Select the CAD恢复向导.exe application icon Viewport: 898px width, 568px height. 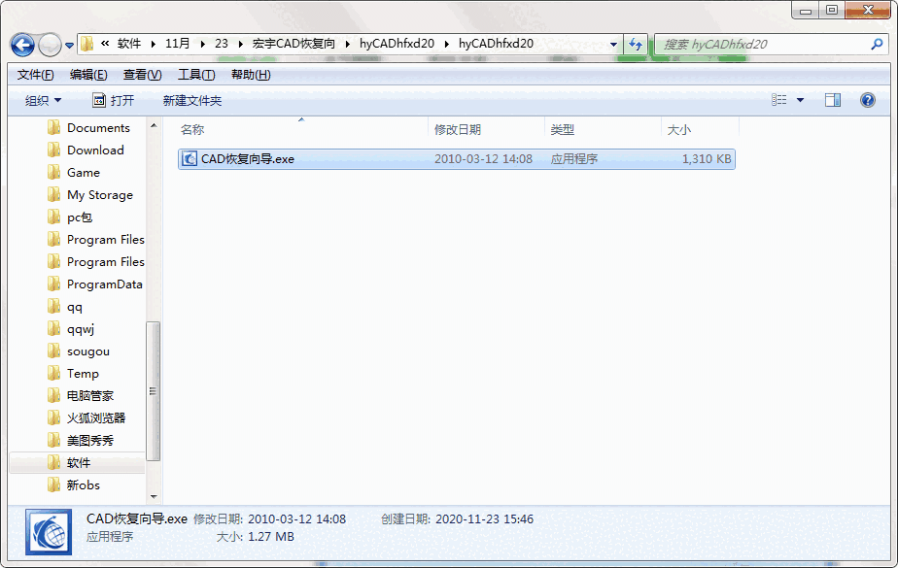pyautogui.click(x=190, y=158)
